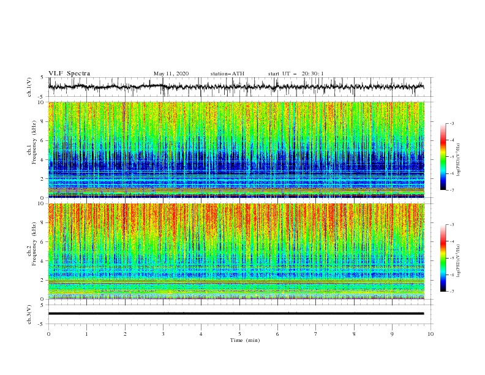This screenshot has height=375, width=485.
Task: Click the "-7" label on ch.2 colorbar
Action: [x=451, y=292]
